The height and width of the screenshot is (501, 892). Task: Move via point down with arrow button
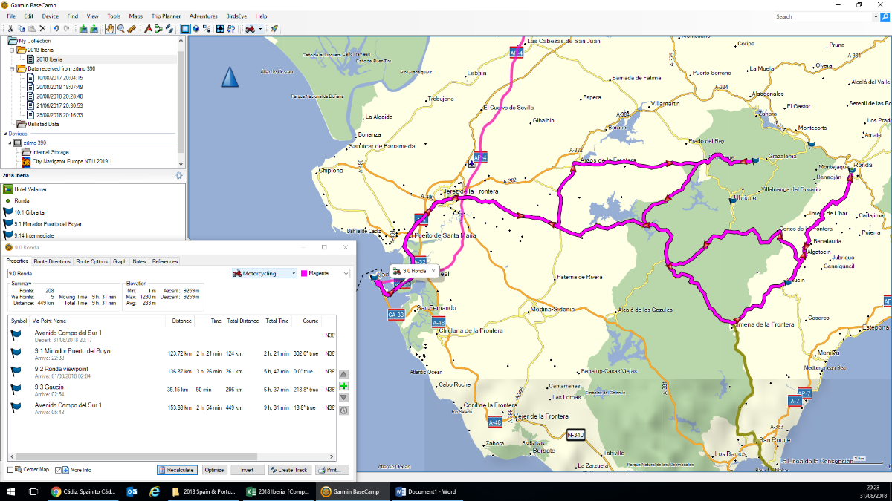343,398
